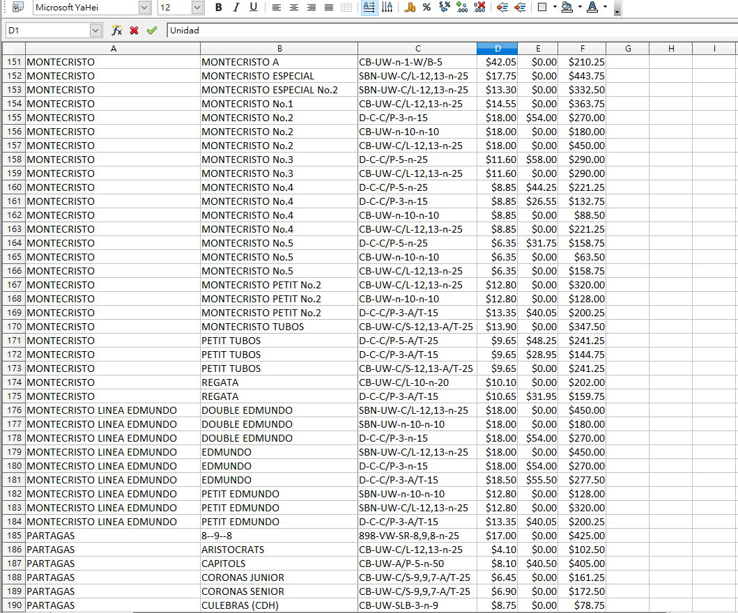
Task: Expand toolbar overflow options
Action: [x=617, y=9]
